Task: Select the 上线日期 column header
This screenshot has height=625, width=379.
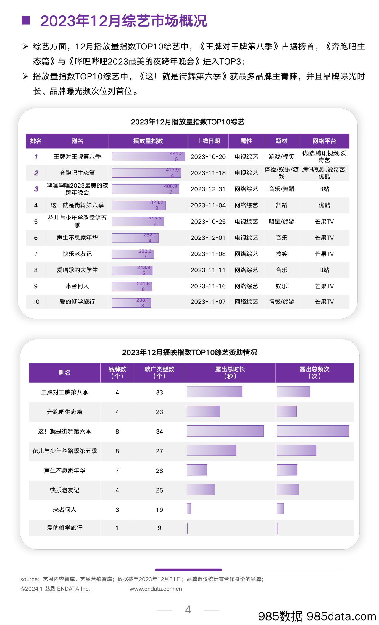Action: (x=208, y=141)
